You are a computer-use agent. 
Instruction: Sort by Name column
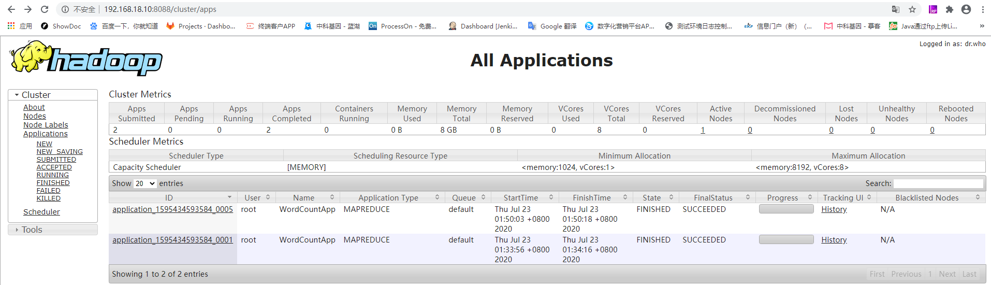click(308, 197)
